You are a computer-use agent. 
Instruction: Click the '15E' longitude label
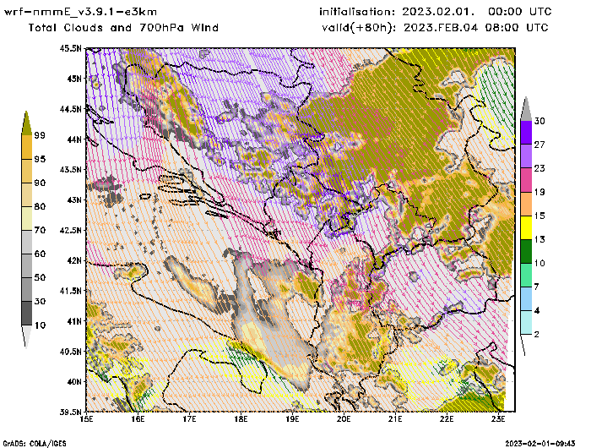click(x=87, y=419)
